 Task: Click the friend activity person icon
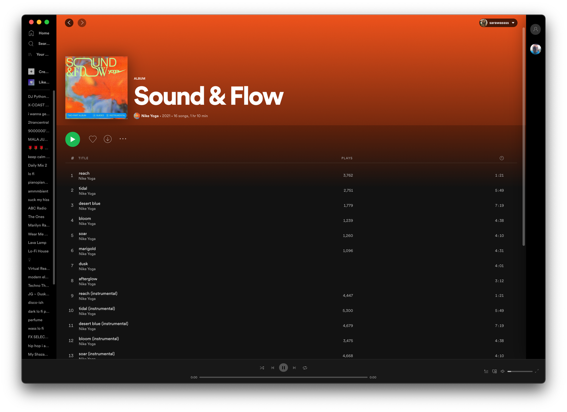pyautogui.click(x=535, y=30)
